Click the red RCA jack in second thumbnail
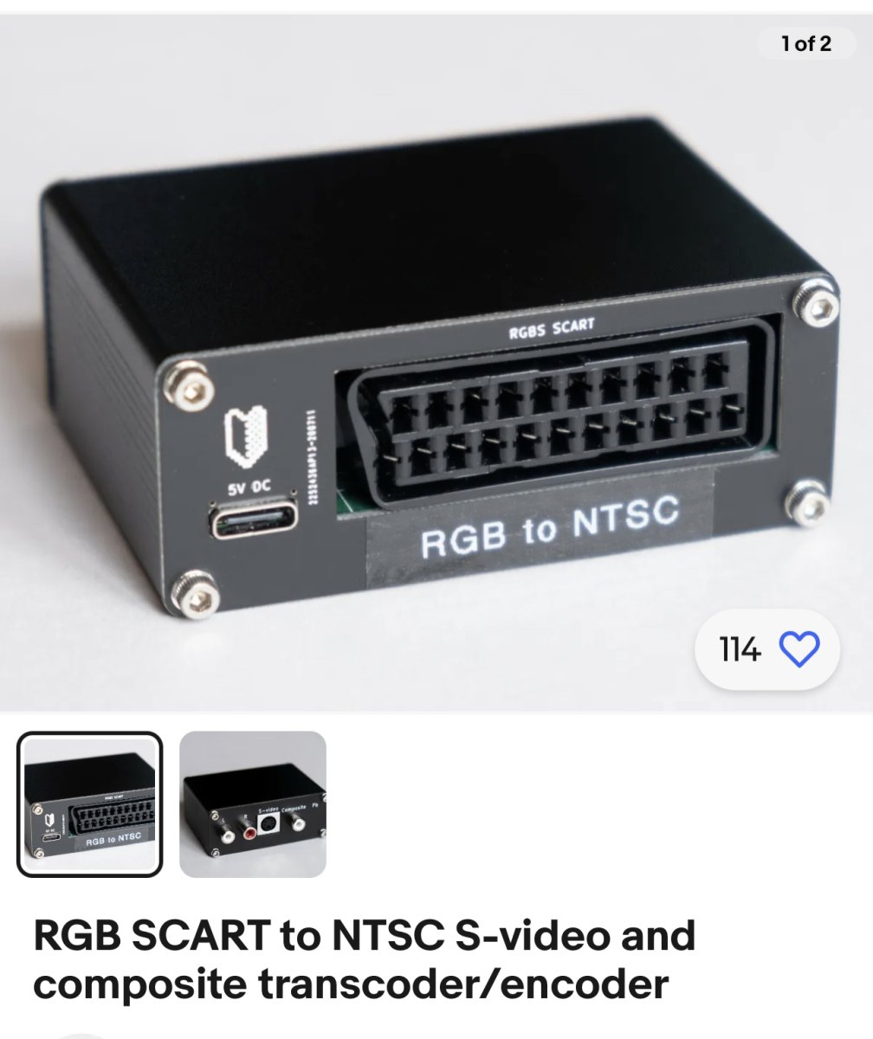This screenshot has height=1039, width=873. click(x=249, y=835)
